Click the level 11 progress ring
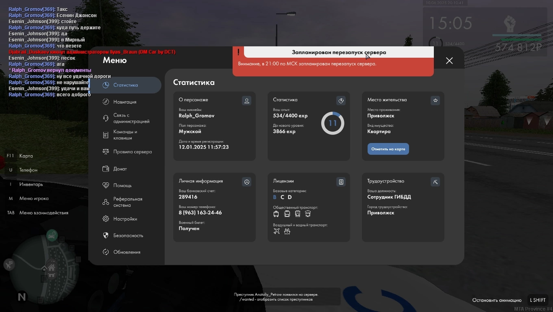 click(x=333, y=123)
